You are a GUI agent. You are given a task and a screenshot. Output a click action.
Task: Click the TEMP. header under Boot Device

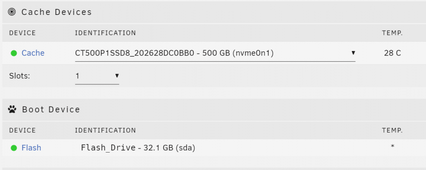click(x=392, y=130)
